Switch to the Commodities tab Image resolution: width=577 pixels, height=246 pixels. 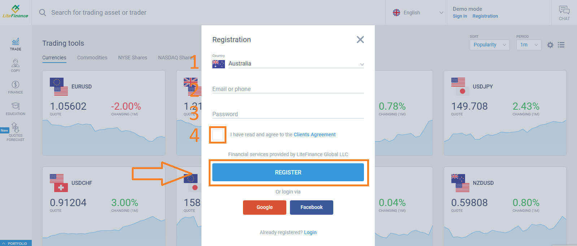(92, 58)
